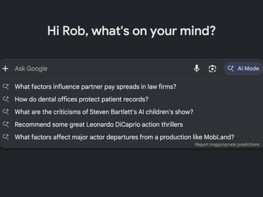Image resolution: width=263 pixels, height=197 pixels.
Task: Click AI search icon beside Steven Bartlett suggestion
Action: coord(6,112)
